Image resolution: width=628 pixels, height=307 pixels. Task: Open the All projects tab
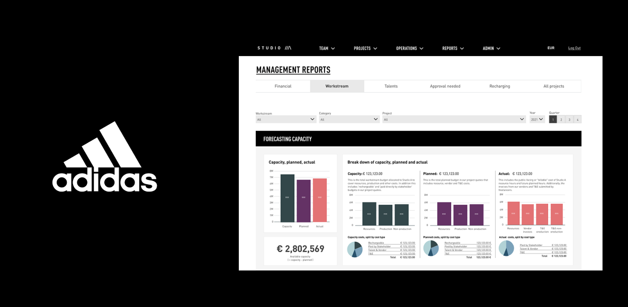pos(553,86)
